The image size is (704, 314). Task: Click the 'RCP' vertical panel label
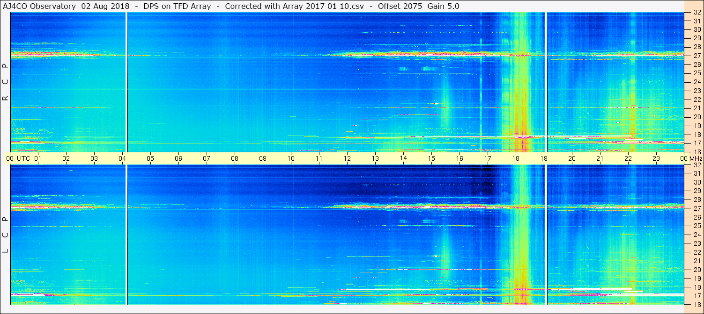[x=6, y=82]
